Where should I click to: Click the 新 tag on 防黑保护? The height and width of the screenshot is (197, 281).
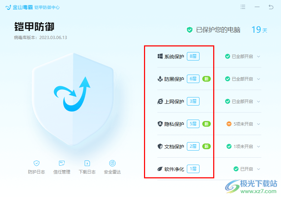click(x=207, y=79)
